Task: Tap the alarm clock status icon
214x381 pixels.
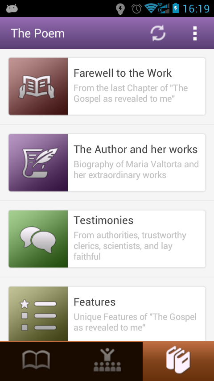Action: [136, 9]
